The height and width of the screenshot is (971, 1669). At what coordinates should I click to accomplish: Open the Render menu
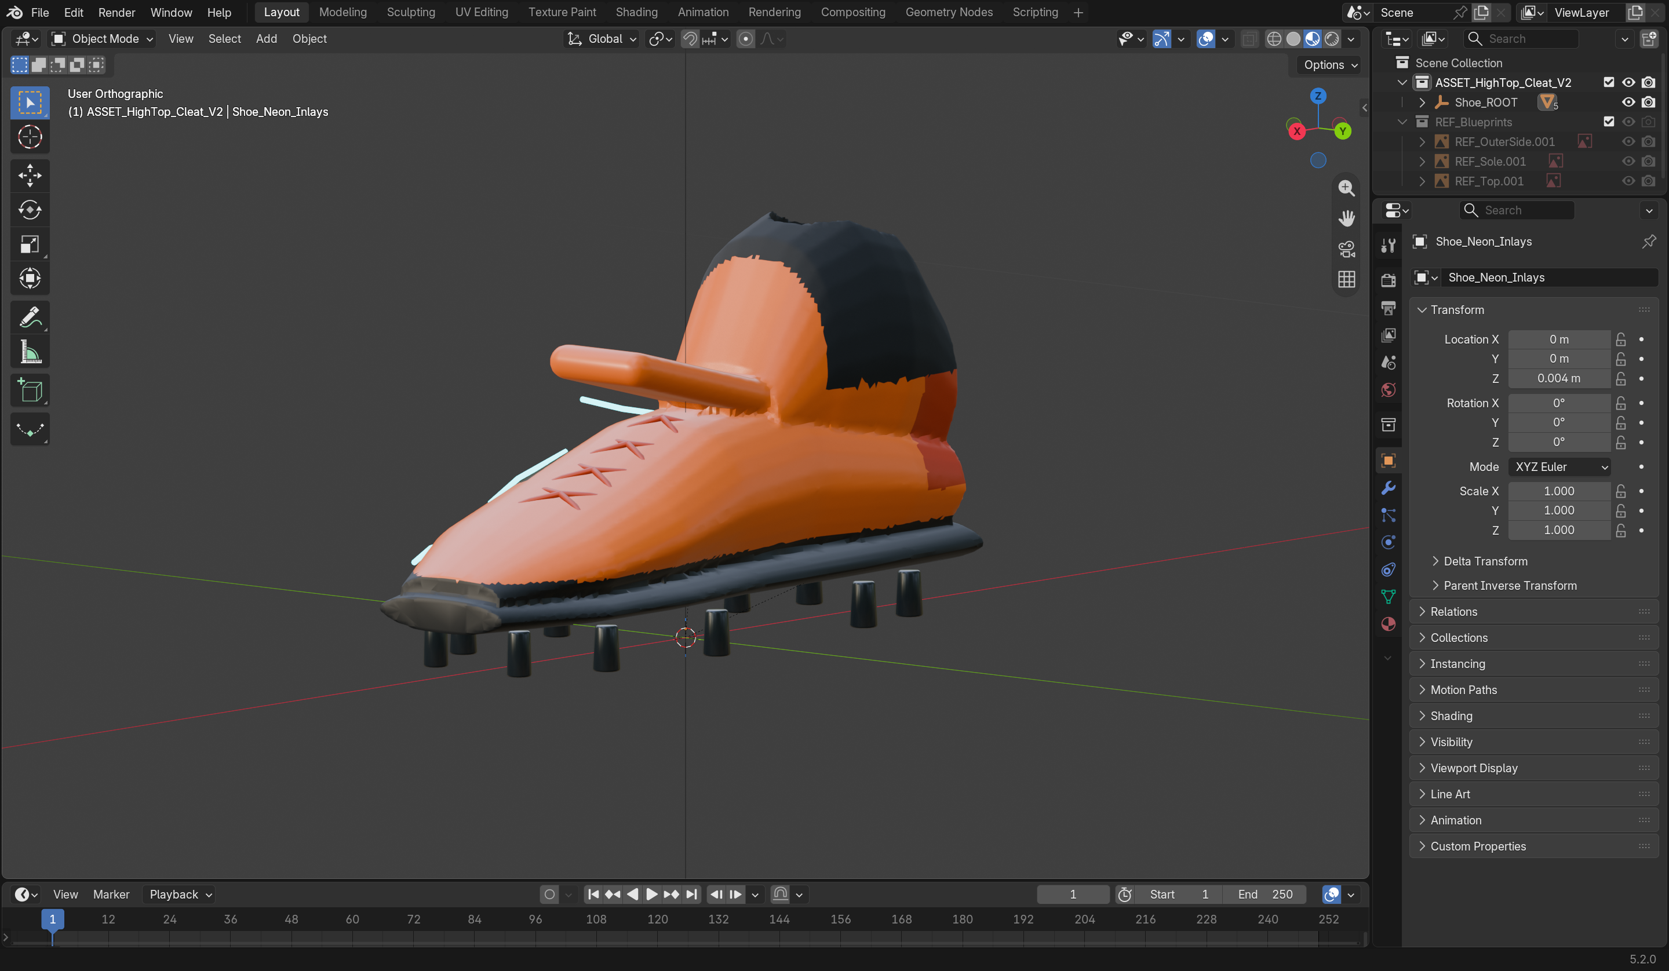pos(116,13)
